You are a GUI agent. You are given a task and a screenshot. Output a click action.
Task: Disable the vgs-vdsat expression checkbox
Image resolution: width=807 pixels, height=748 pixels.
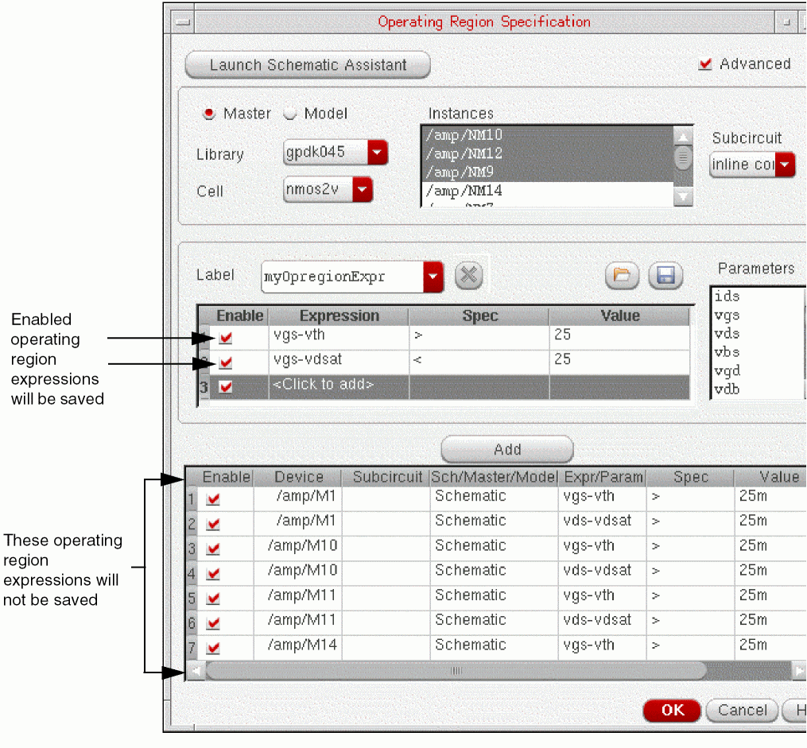click(226, 362)
